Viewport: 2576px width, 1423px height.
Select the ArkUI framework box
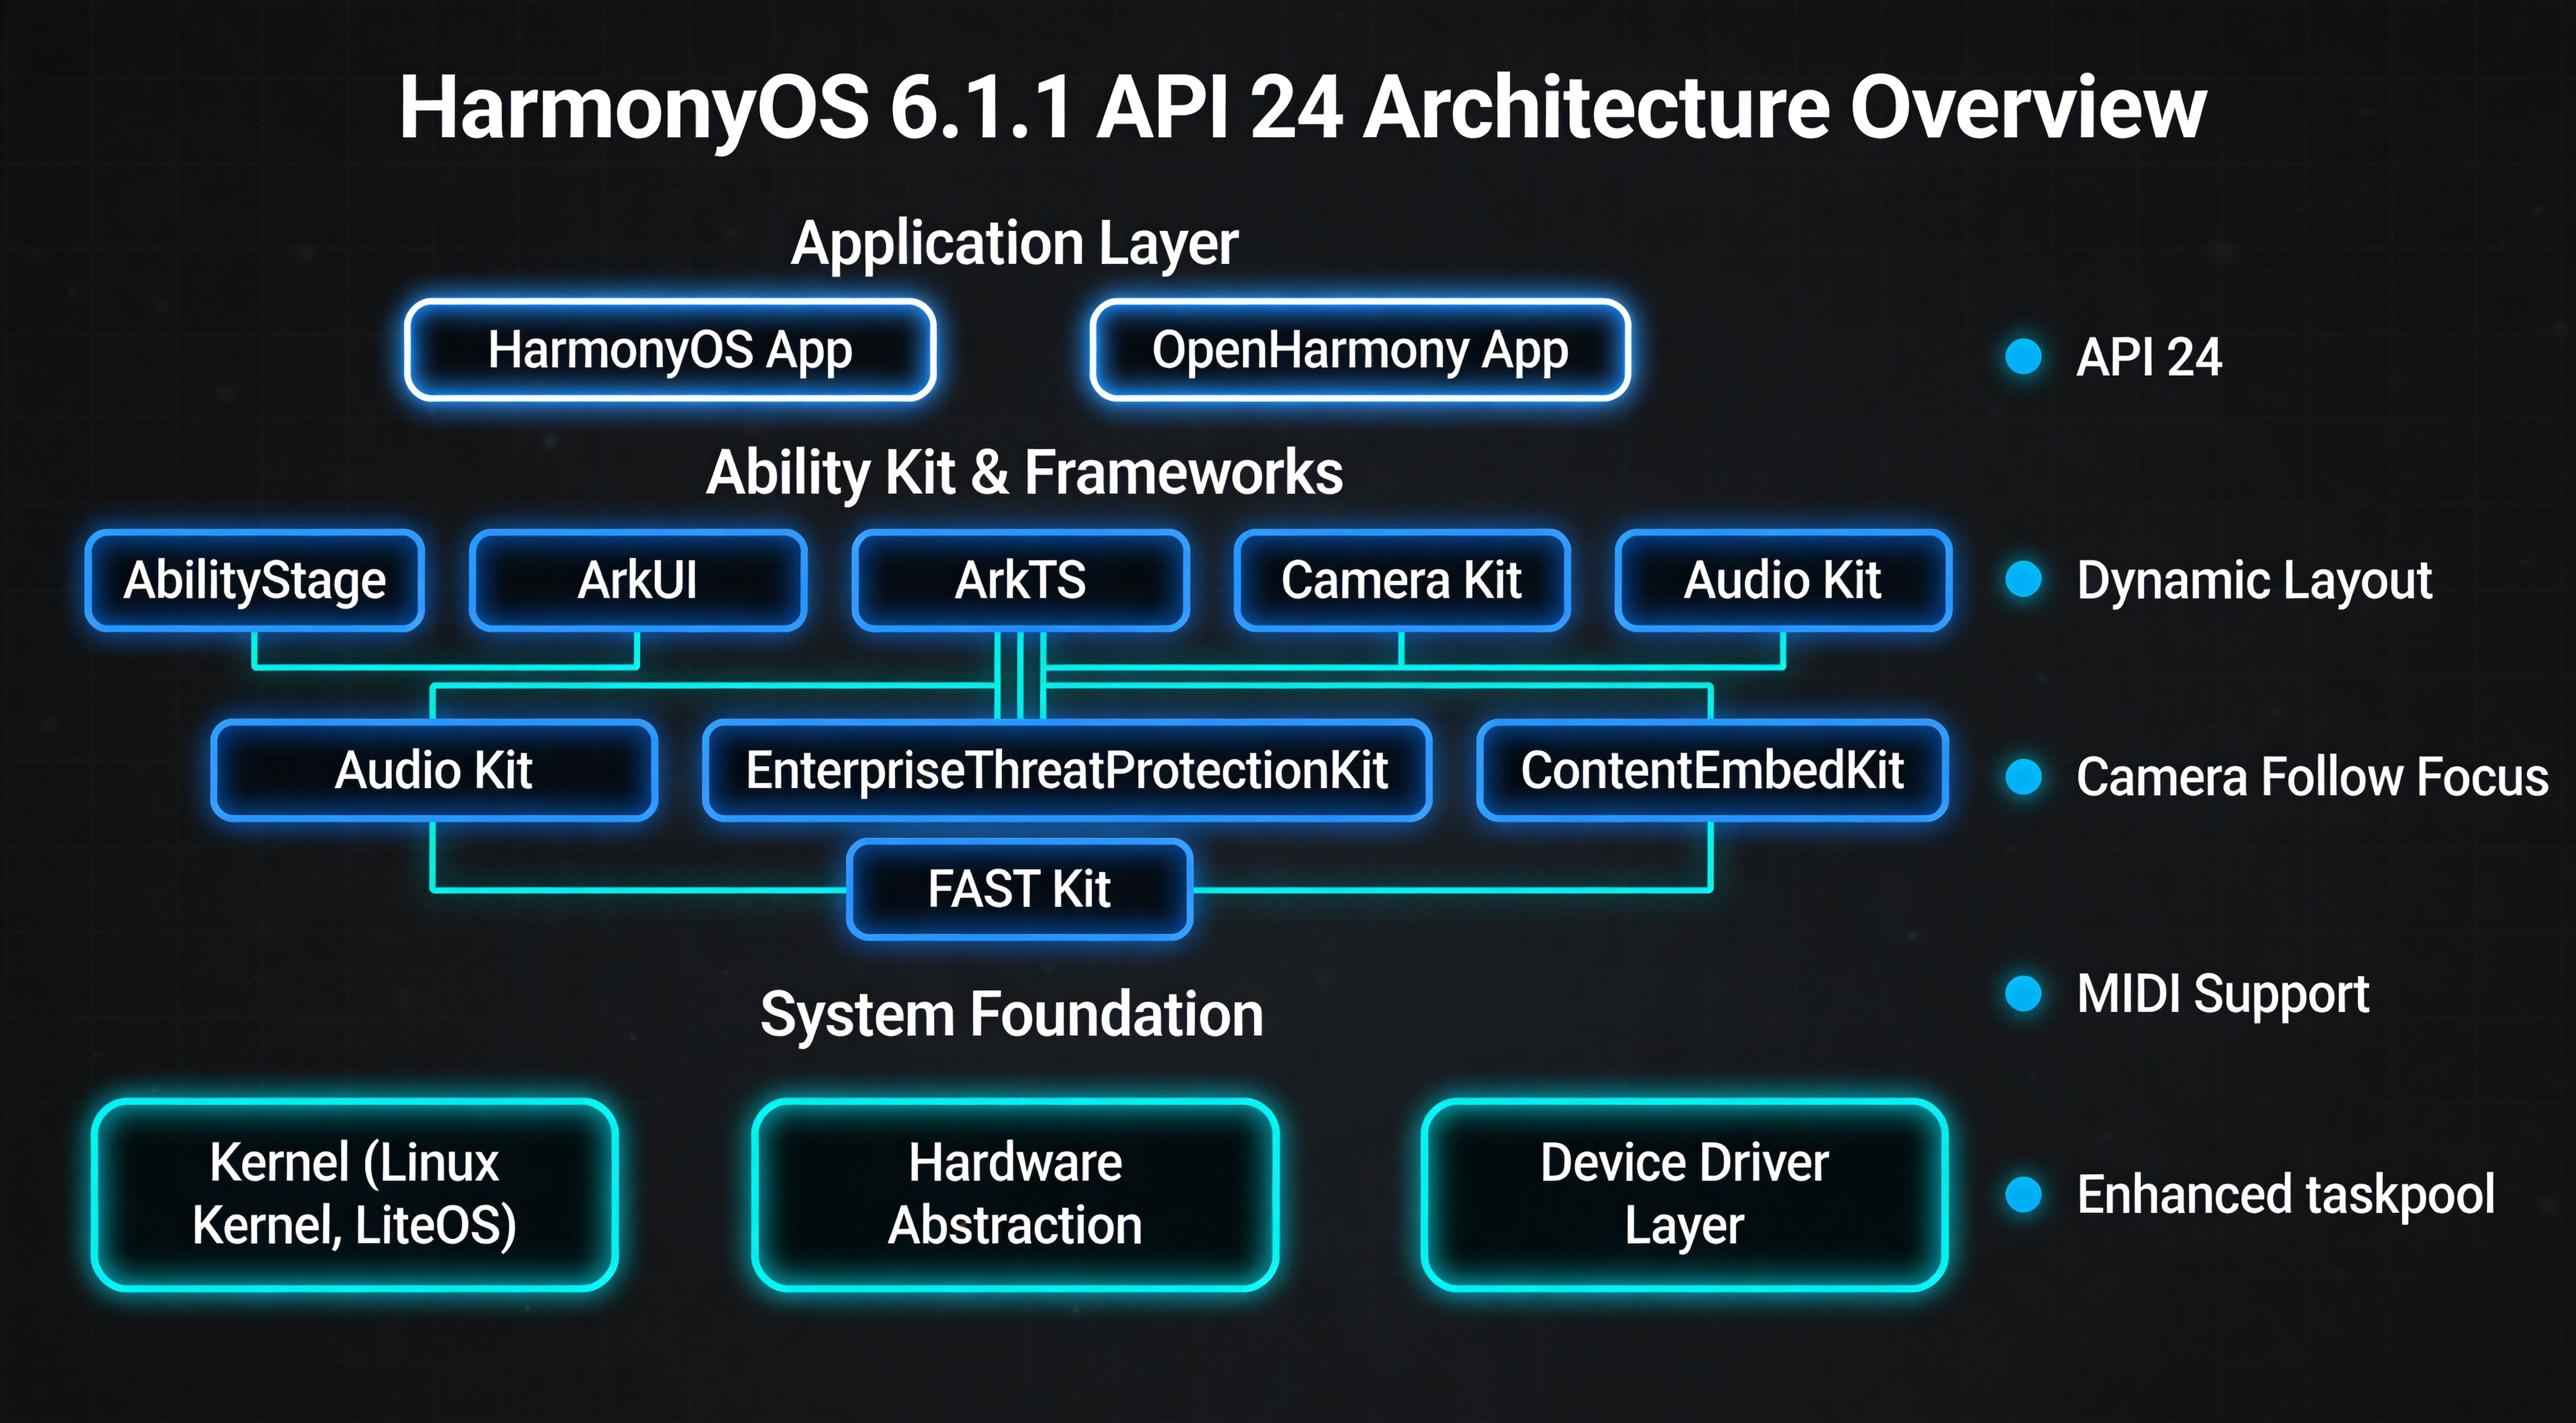[x=638, y=580]
